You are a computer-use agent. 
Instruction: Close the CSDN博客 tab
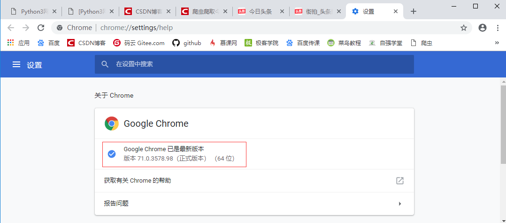[x=168, y=12]
